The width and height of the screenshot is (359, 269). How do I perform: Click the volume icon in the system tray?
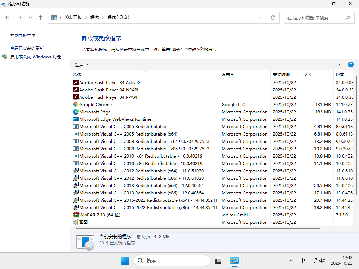(322, 261)
